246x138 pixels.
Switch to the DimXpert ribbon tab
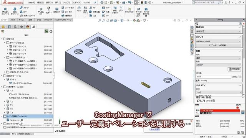[x=48, y=20]
